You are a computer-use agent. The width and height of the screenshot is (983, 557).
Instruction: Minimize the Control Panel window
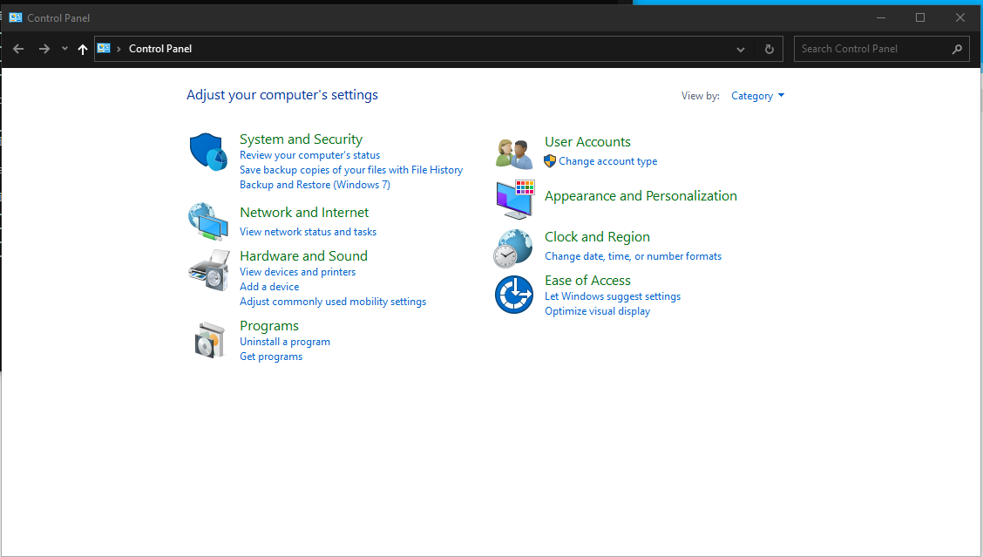click(x=881, y=17)
